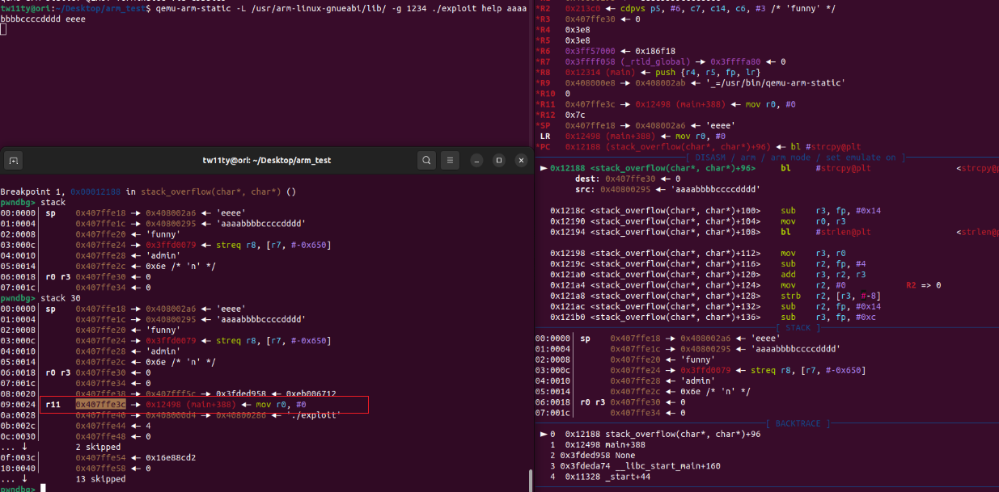Open a new tab in the arm_test terminal
The width and height of the screenshot is (999, 492).
pyautogui.click(x=14, y=161)
